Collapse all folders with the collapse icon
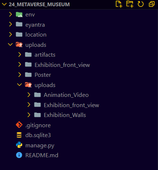This screenshot has width=158, height=170. coord(152,4)
